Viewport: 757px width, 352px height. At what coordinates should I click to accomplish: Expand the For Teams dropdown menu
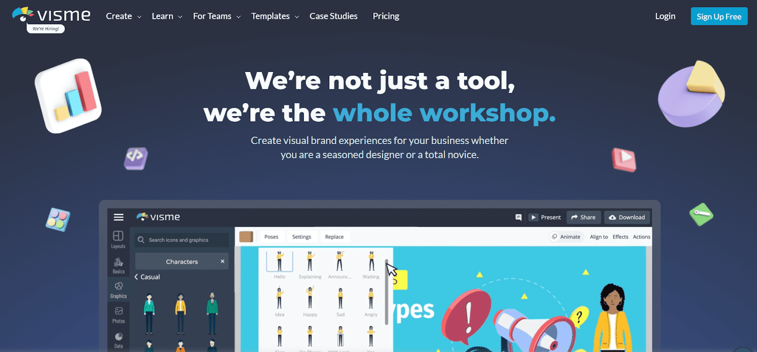point(217,16)
